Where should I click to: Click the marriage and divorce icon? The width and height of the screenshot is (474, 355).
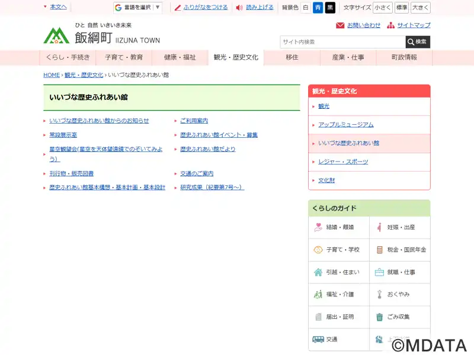pyautogui.click(x=318, y=227)
